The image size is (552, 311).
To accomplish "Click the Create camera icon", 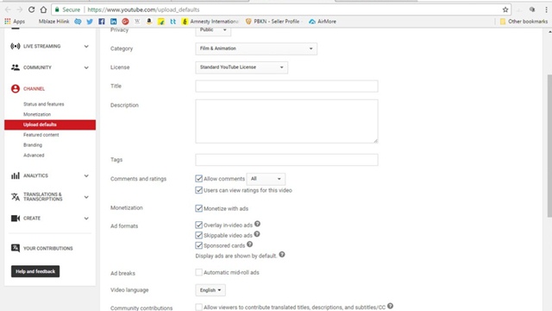I will (16, 219).
